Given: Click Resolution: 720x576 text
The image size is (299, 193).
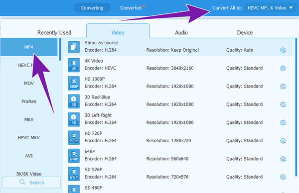Looking at the screenshot, I should point(167,177).
